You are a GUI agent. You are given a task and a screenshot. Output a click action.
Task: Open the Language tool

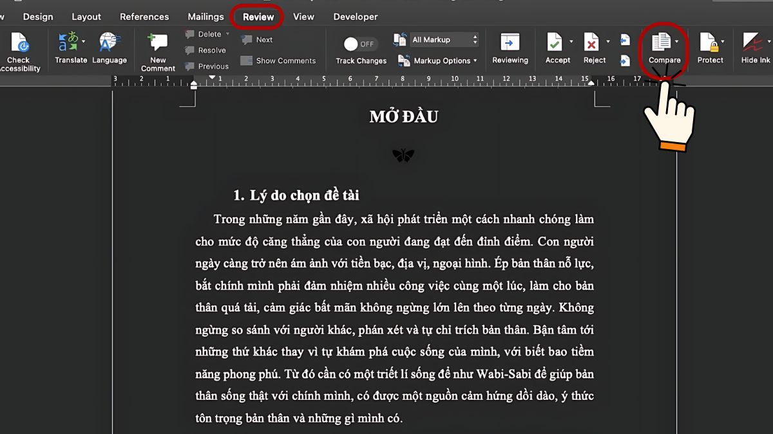click(x=110, y=49)
